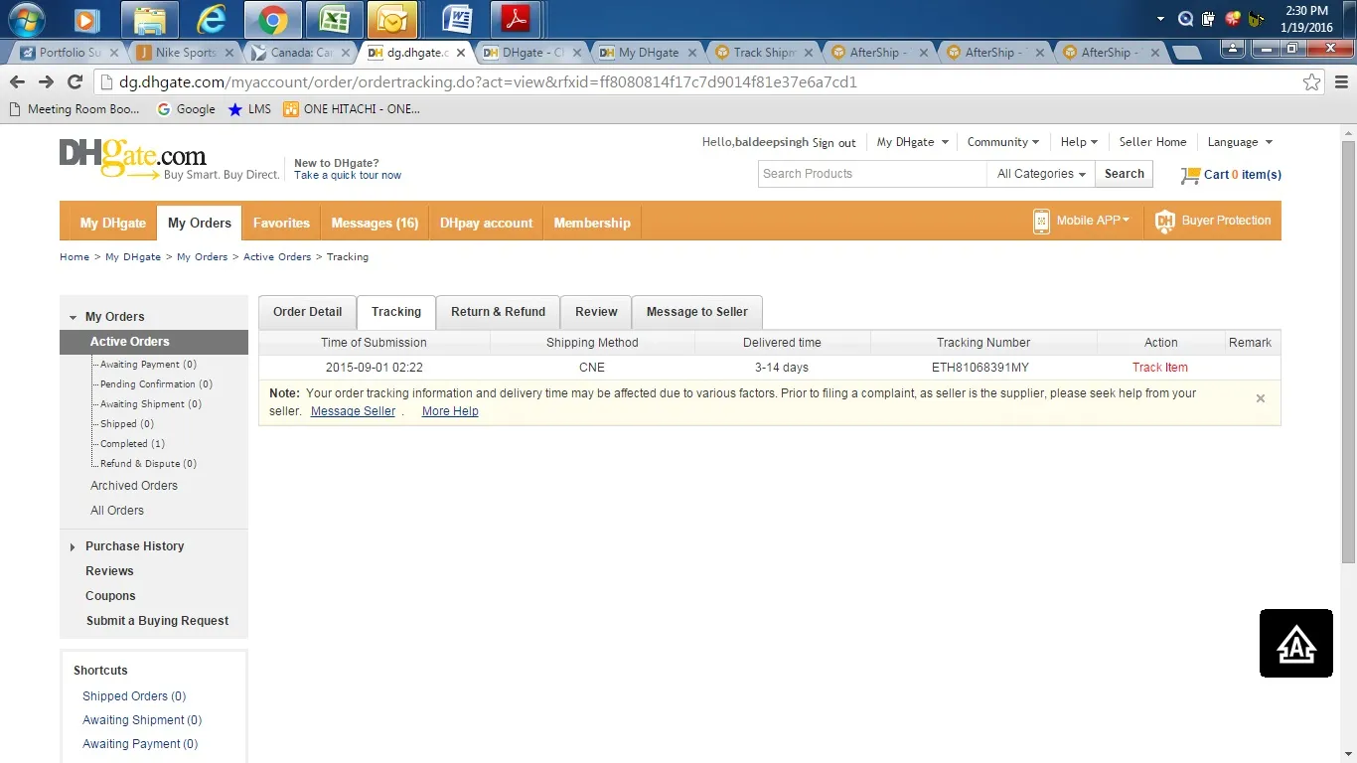Collapse the My Orders sidebar section
Viewport: 1357px width, 763px height.
tap(73, 318)
